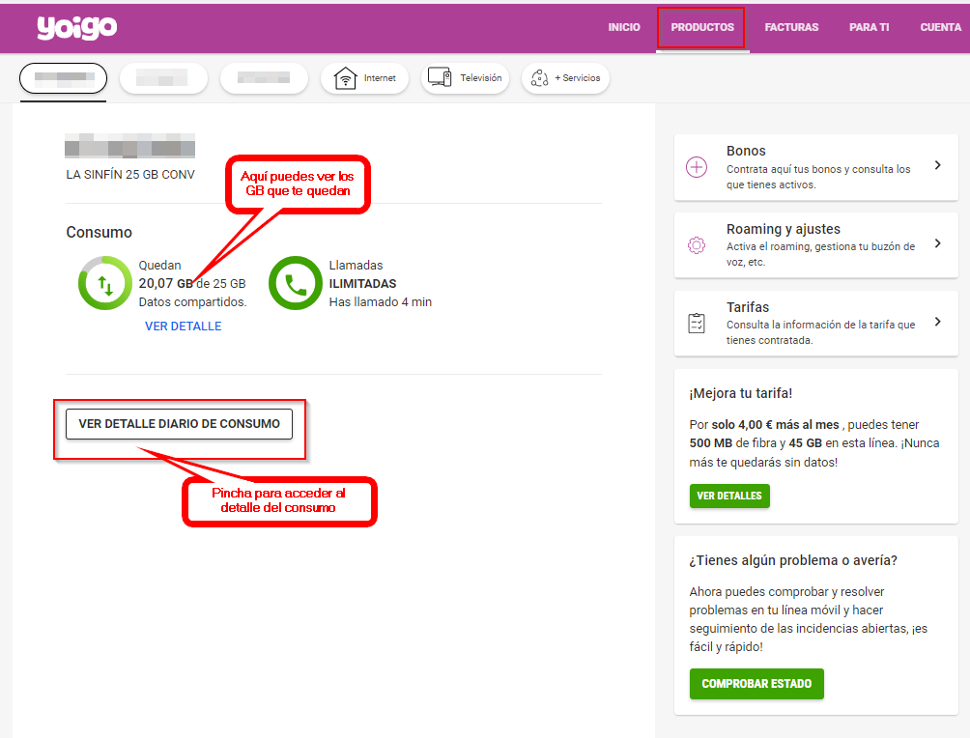The image size is (970, 738).
Task: Expand Tarifas with its chevron arrow
Action: point(938,321)
